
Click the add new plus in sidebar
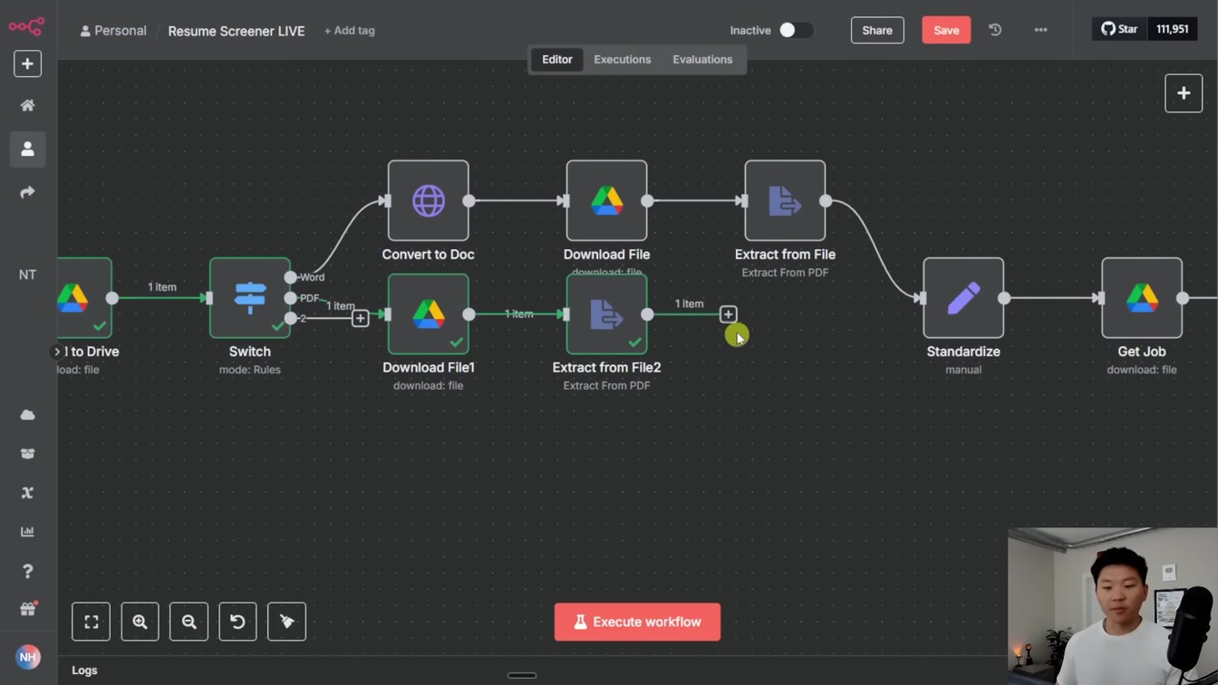point(27,64)
